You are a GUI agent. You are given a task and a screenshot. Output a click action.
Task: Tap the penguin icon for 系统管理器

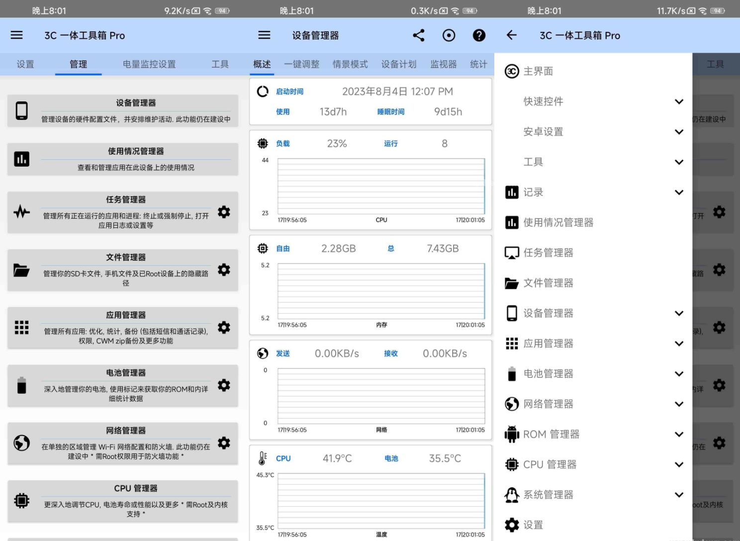[512, 495]
